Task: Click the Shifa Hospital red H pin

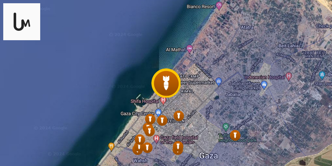Action: click(163, 101)
